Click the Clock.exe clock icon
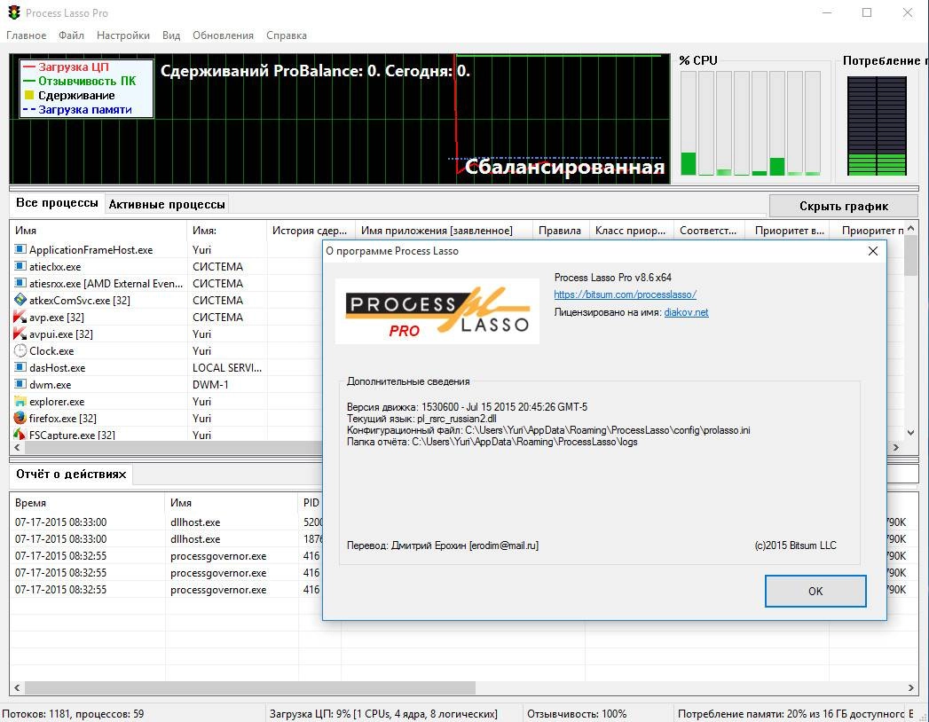929x722 pixels. pos(20,350)
